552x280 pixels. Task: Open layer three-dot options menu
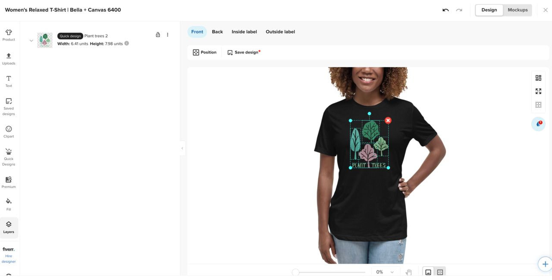pyautogui.click(x=168, y=35)
